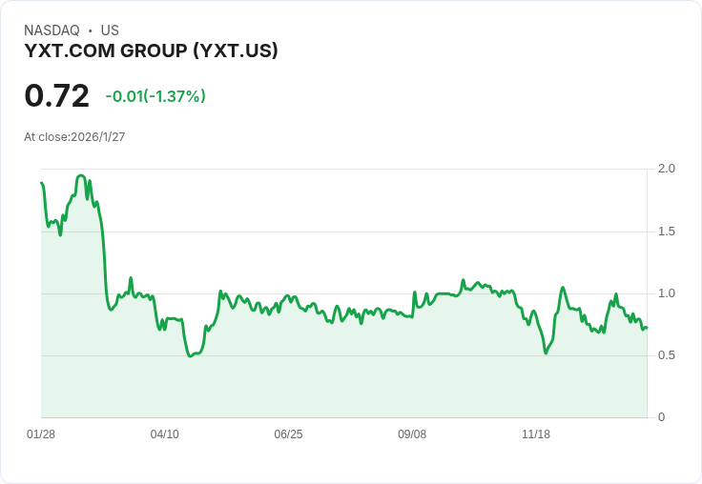
Task: Click the 2.0 y-axis label
Action: (x=667, y=169)
